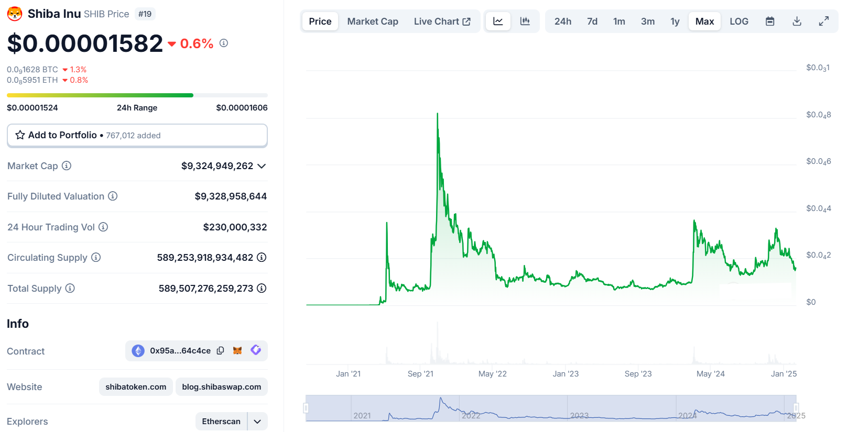Add token to MetaMask via fox icon

point(237,351)
